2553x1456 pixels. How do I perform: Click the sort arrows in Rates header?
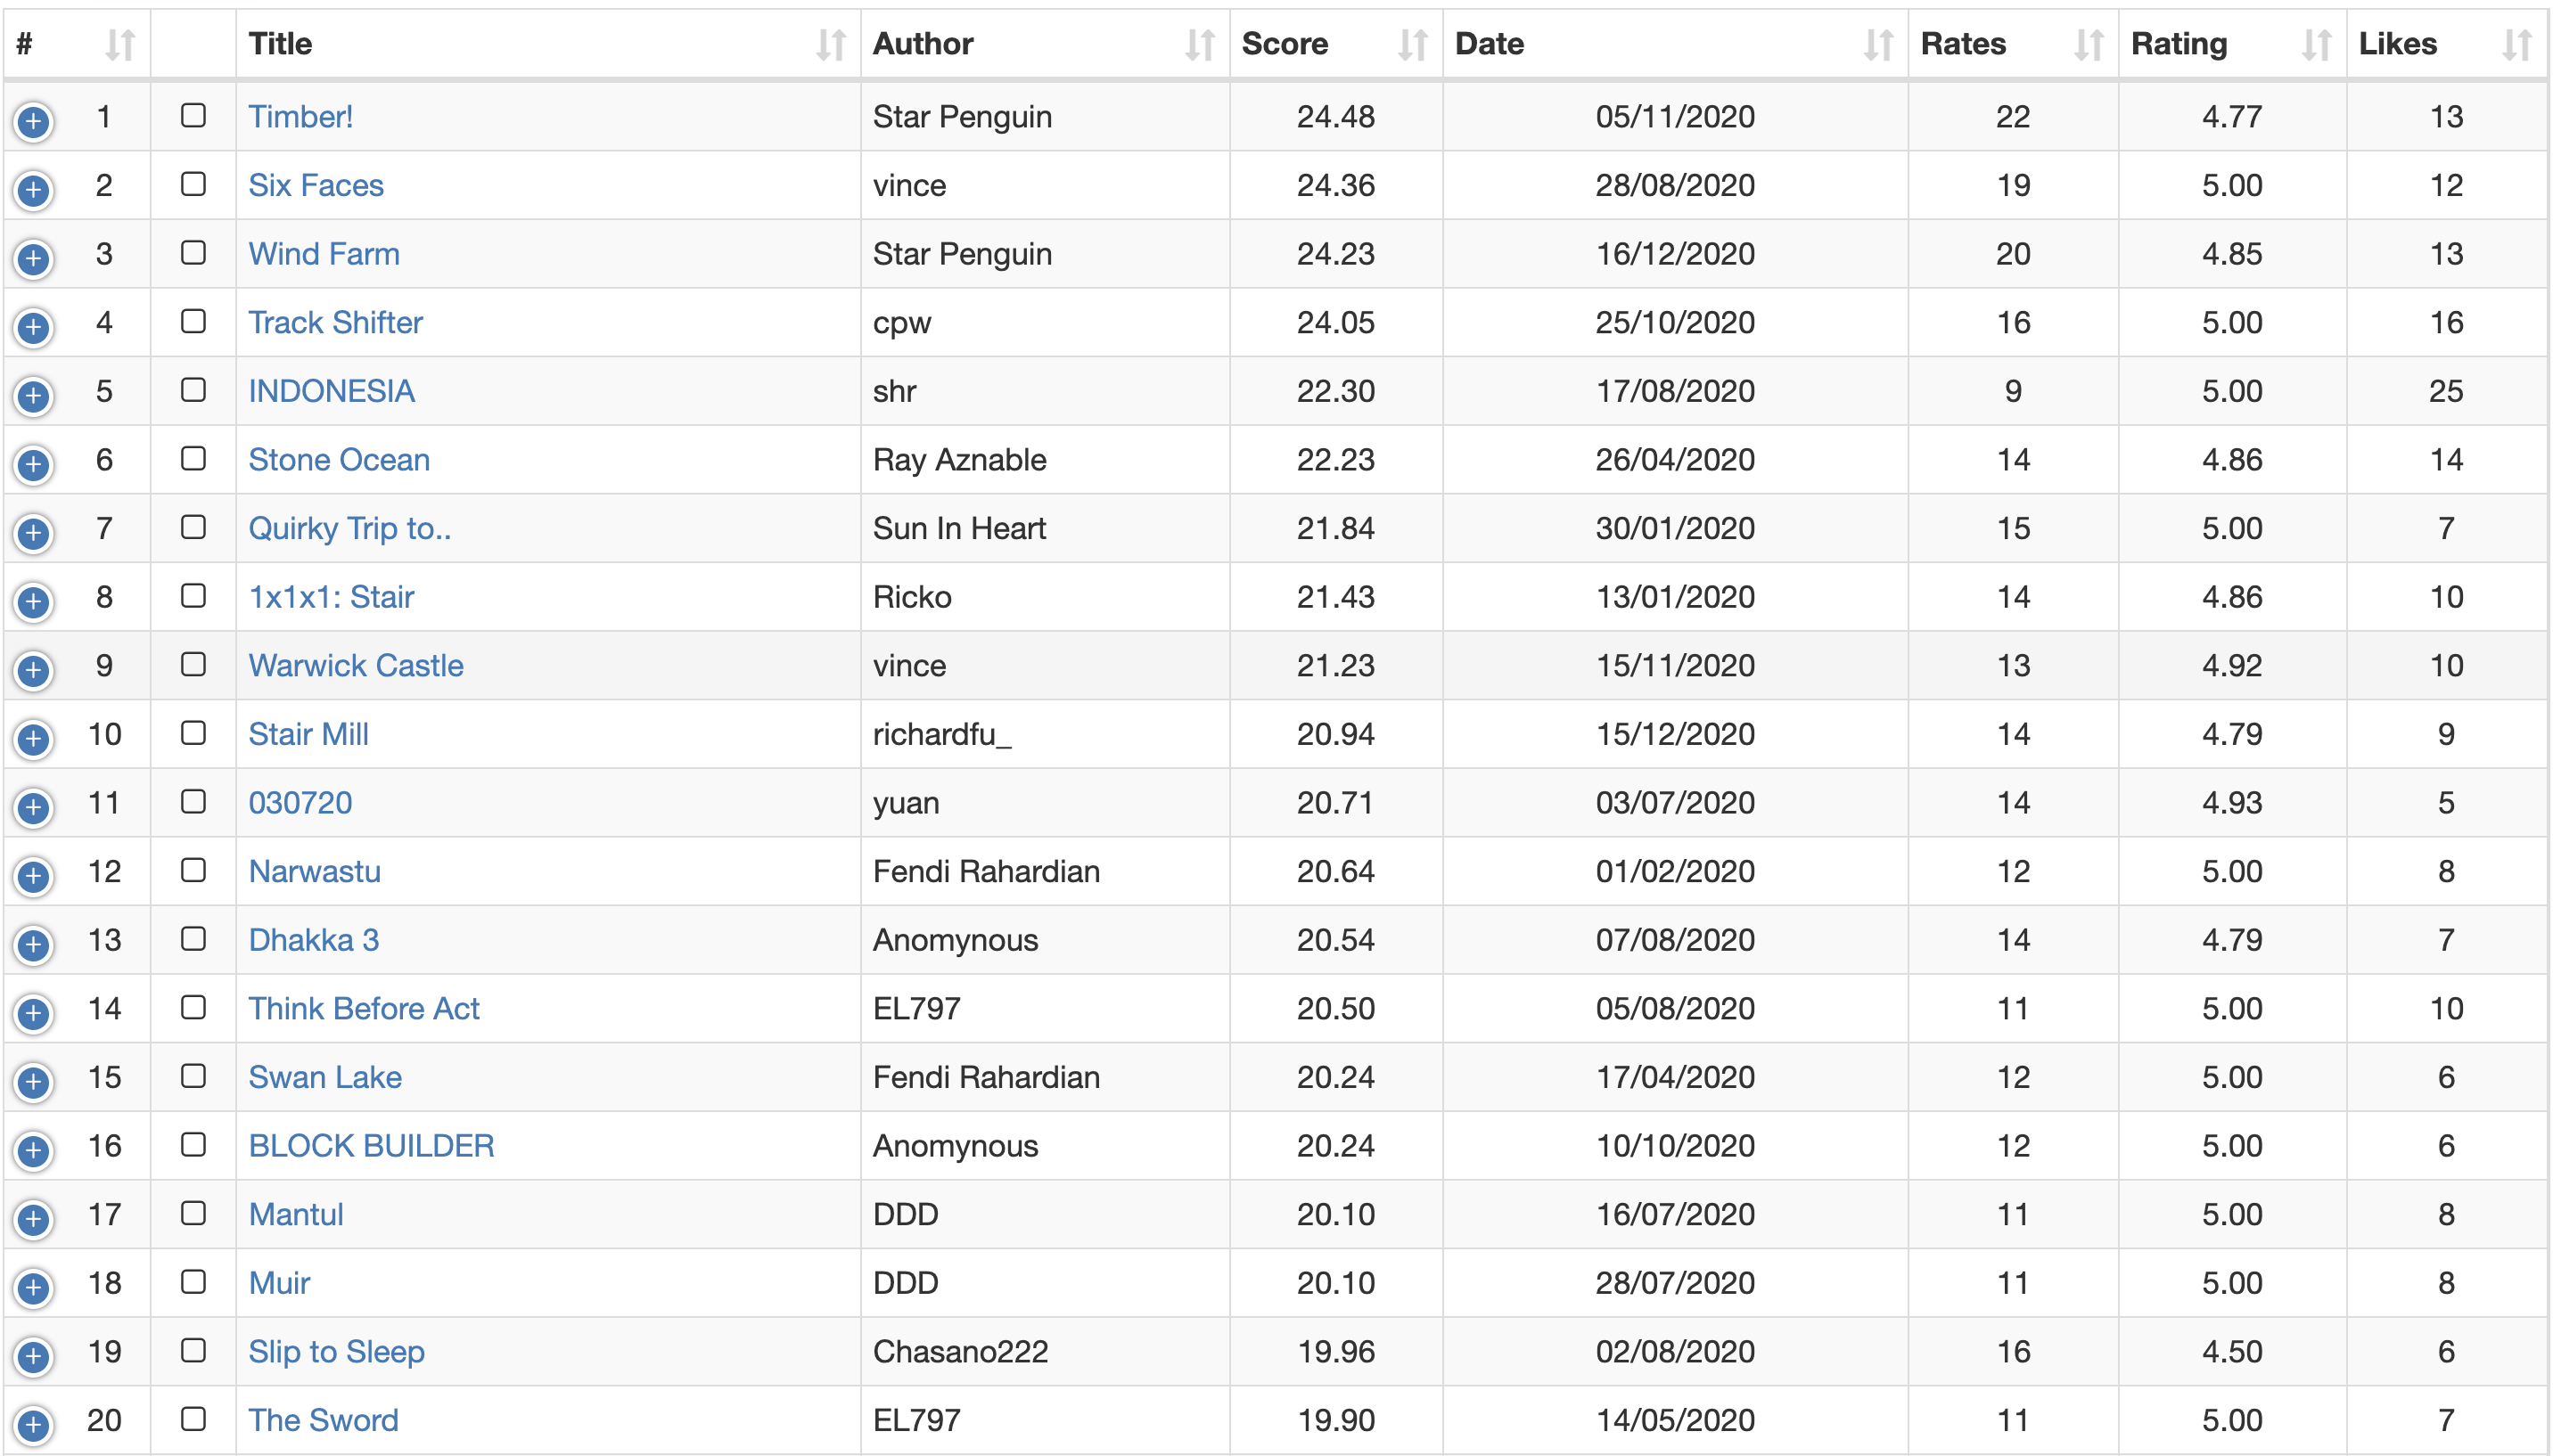coord(2088,45)
